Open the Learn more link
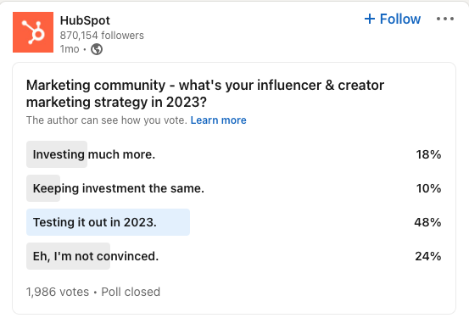The width and height of the screenshot is (469, 318). pyautogui.click(x=218, y=120)
